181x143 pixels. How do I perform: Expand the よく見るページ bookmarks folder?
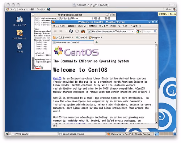coord(63,38)
